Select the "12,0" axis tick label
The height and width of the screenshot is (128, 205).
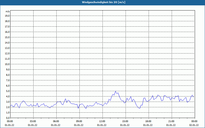[7, 54]
